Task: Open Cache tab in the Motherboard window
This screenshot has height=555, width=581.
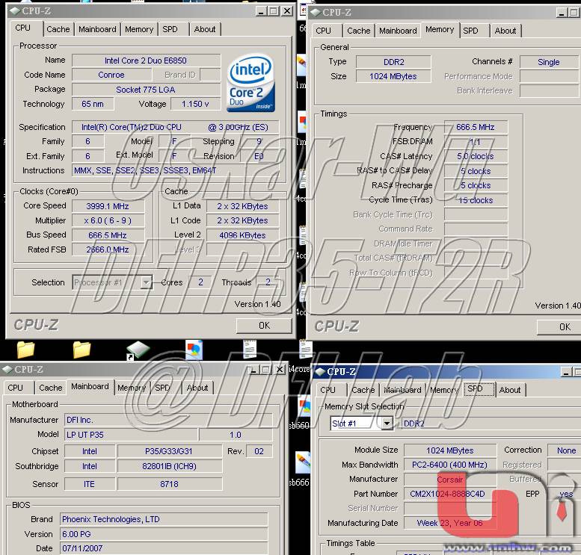Action: click(51, 388)
